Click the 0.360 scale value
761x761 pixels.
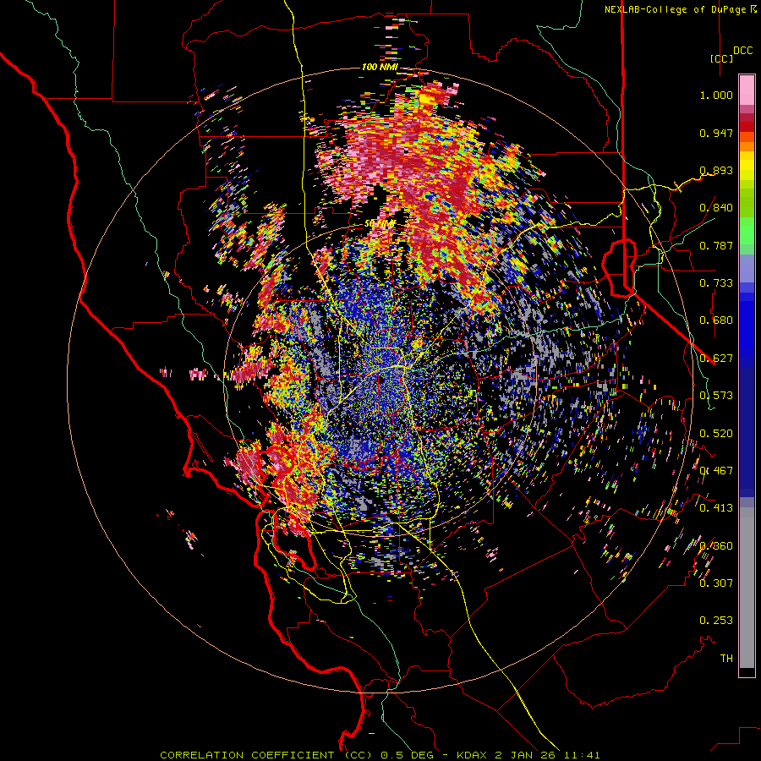(x=716, y=546)
